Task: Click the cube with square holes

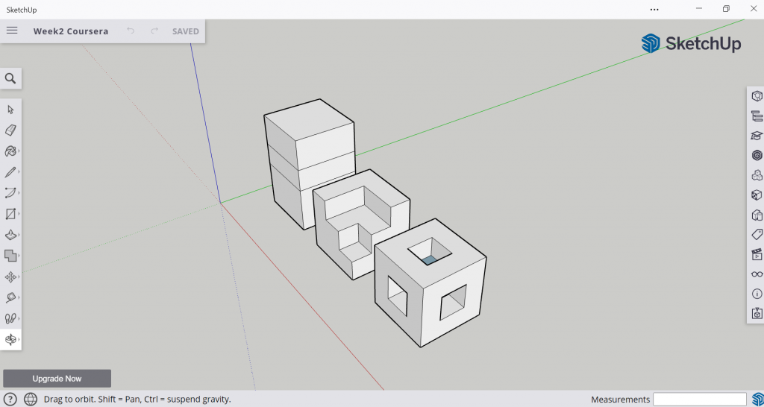Action: pyautogui.click(x=430, y=283)
